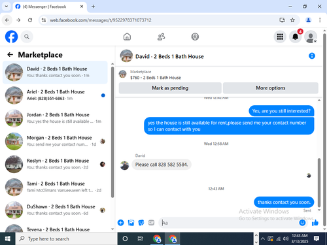Click the unread blue dot on Ariel's chat
This screenshot has width=327, height=245.
tap(103, 95)
